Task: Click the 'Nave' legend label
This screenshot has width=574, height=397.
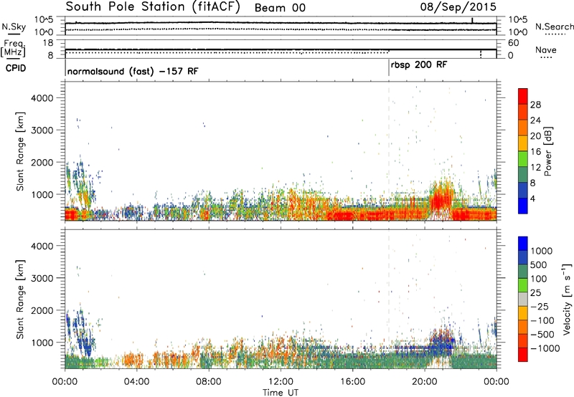Action: point(546,49)
